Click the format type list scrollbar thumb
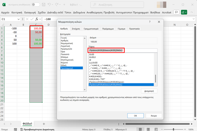Image resolution: width=197 pixels, height=131 pixels. point(155,79)
